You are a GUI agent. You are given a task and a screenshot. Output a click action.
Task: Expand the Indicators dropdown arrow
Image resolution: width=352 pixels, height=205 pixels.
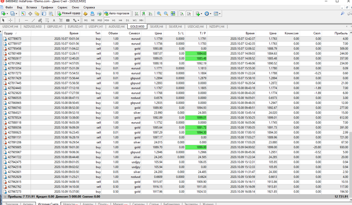coord(201,14)
